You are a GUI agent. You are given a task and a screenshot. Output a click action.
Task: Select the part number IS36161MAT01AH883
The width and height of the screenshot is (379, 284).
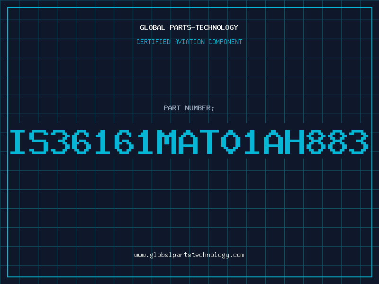(189, 142)
